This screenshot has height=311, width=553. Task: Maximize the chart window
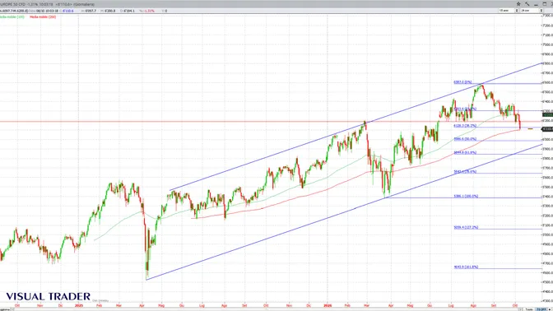point(546,4)
